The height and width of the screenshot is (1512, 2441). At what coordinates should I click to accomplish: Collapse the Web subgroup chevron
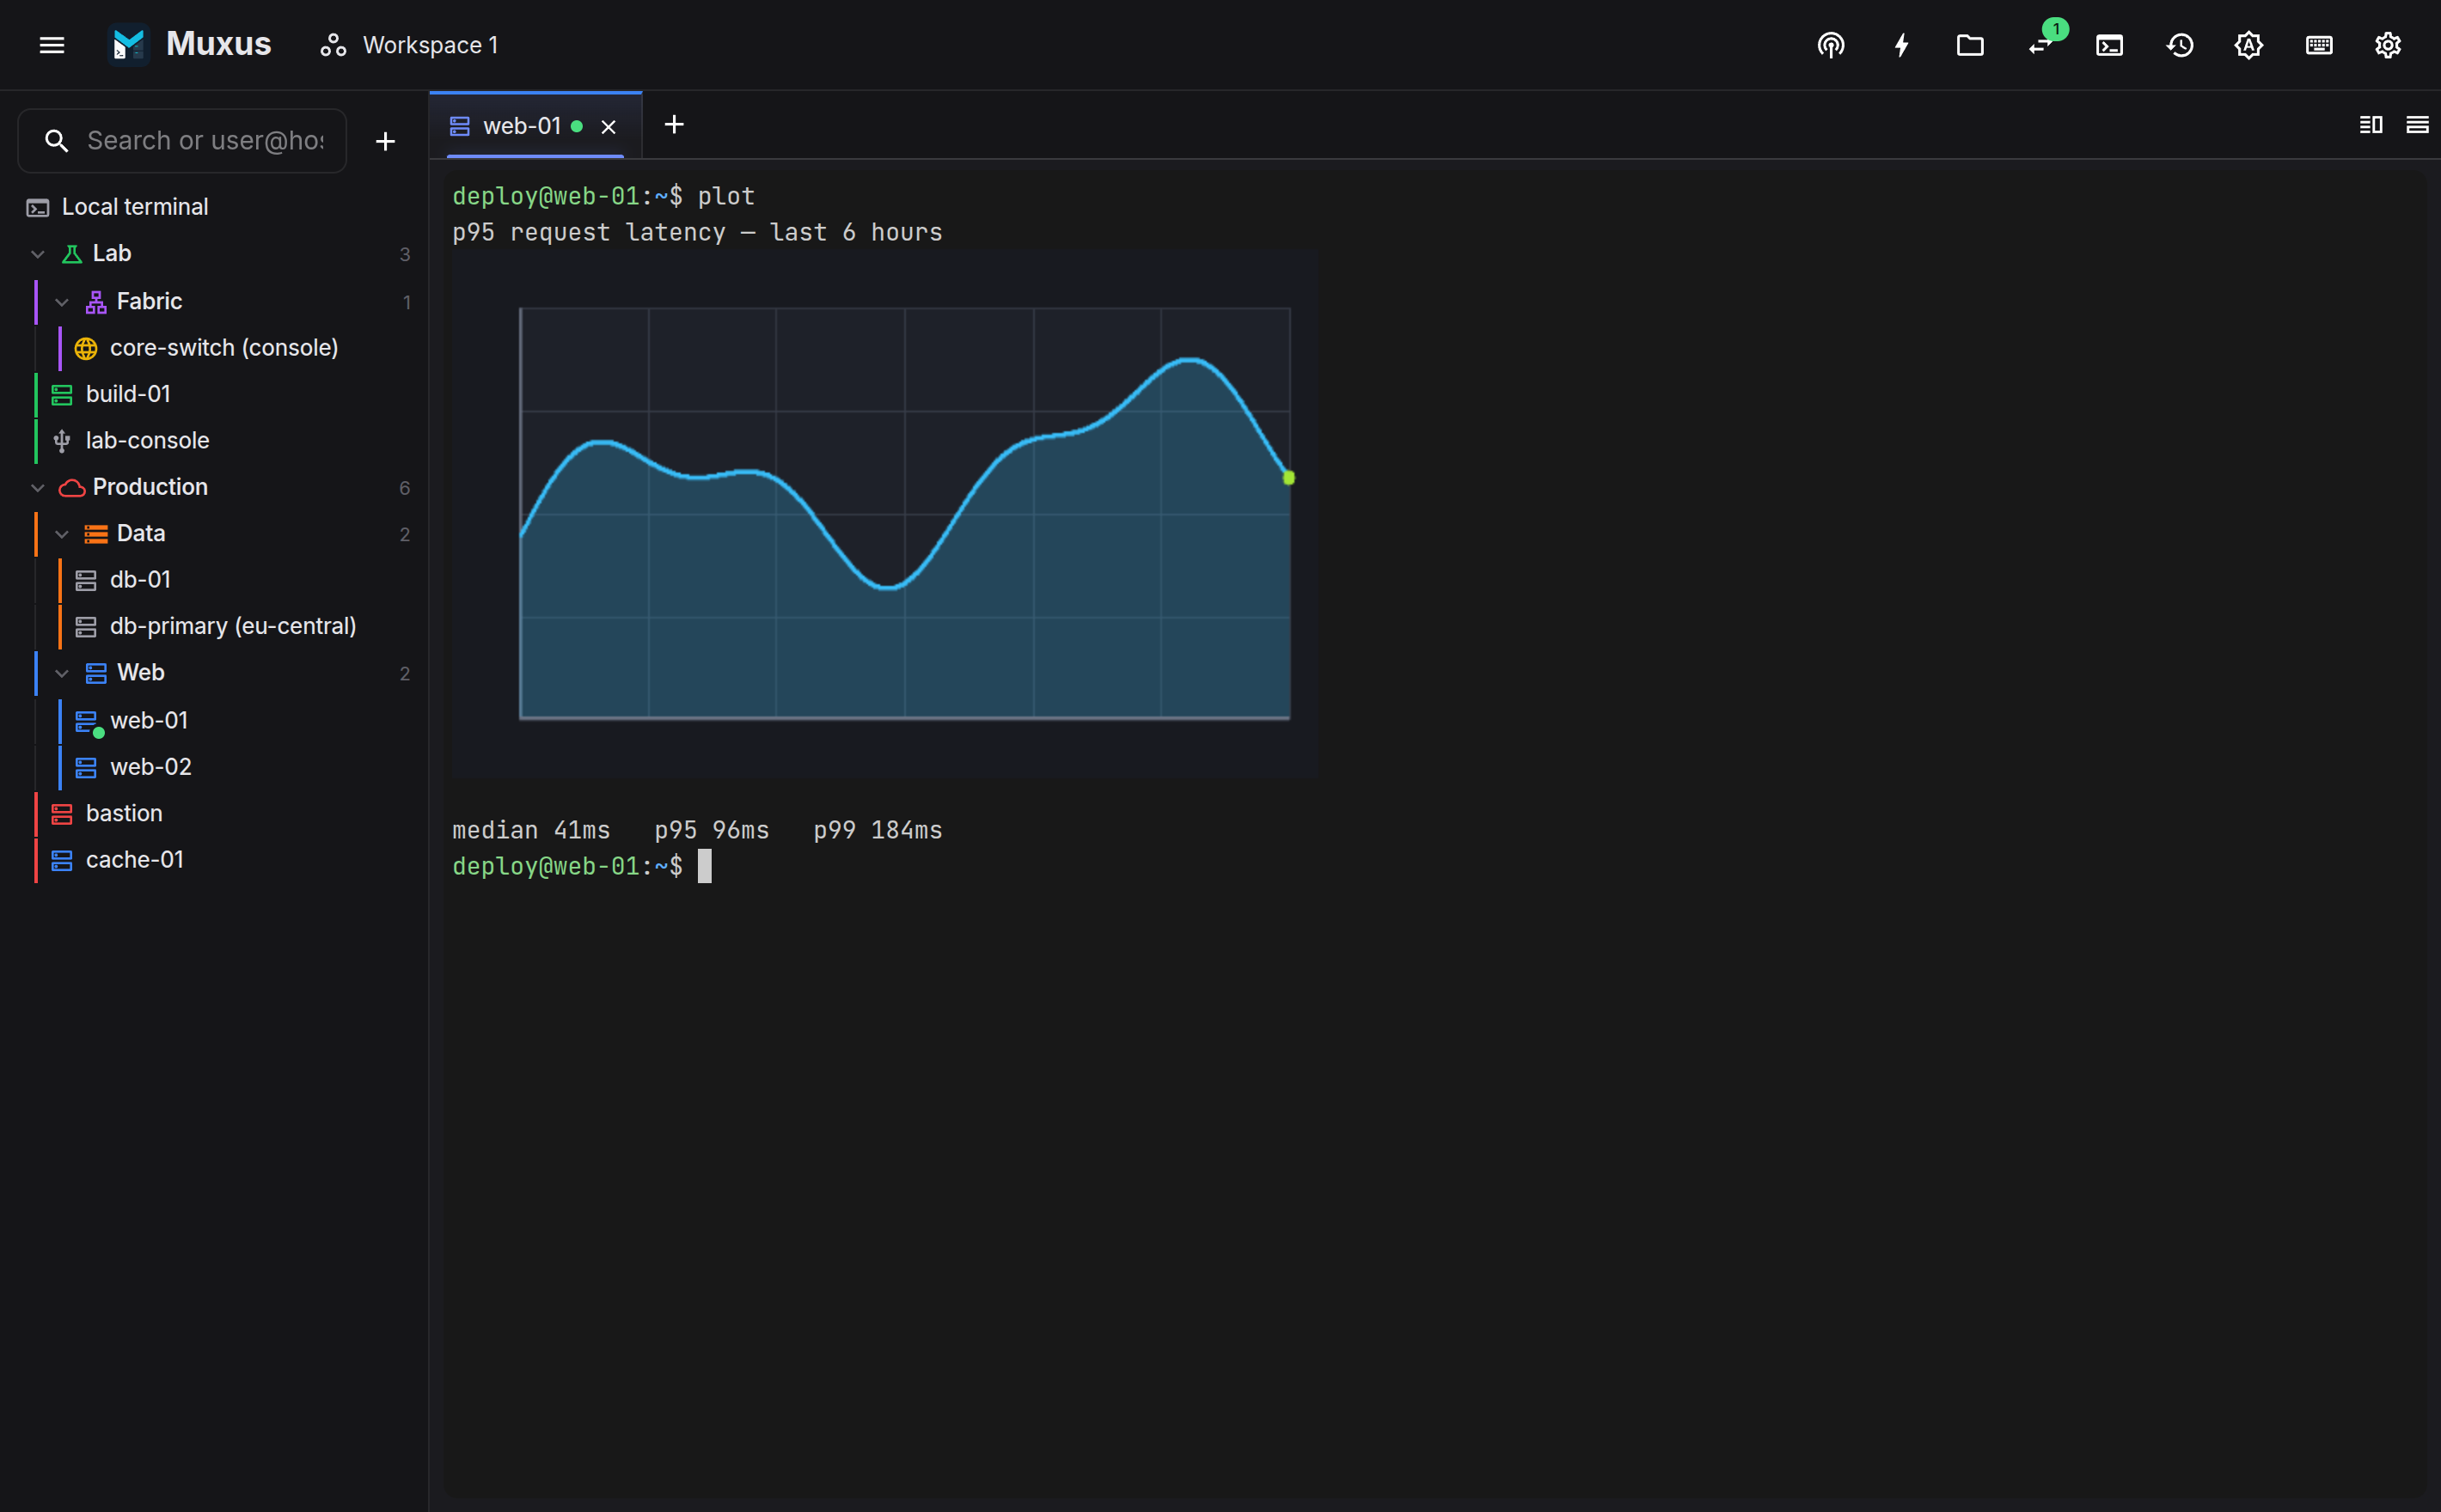62,674
